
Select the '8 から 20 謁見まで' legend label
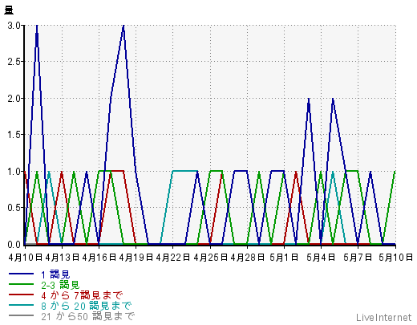pyautogui.click(x=87, y=306)
